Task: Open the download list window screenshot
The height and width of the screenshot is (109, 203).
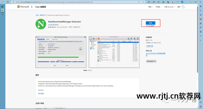Action: pos(114,52)
